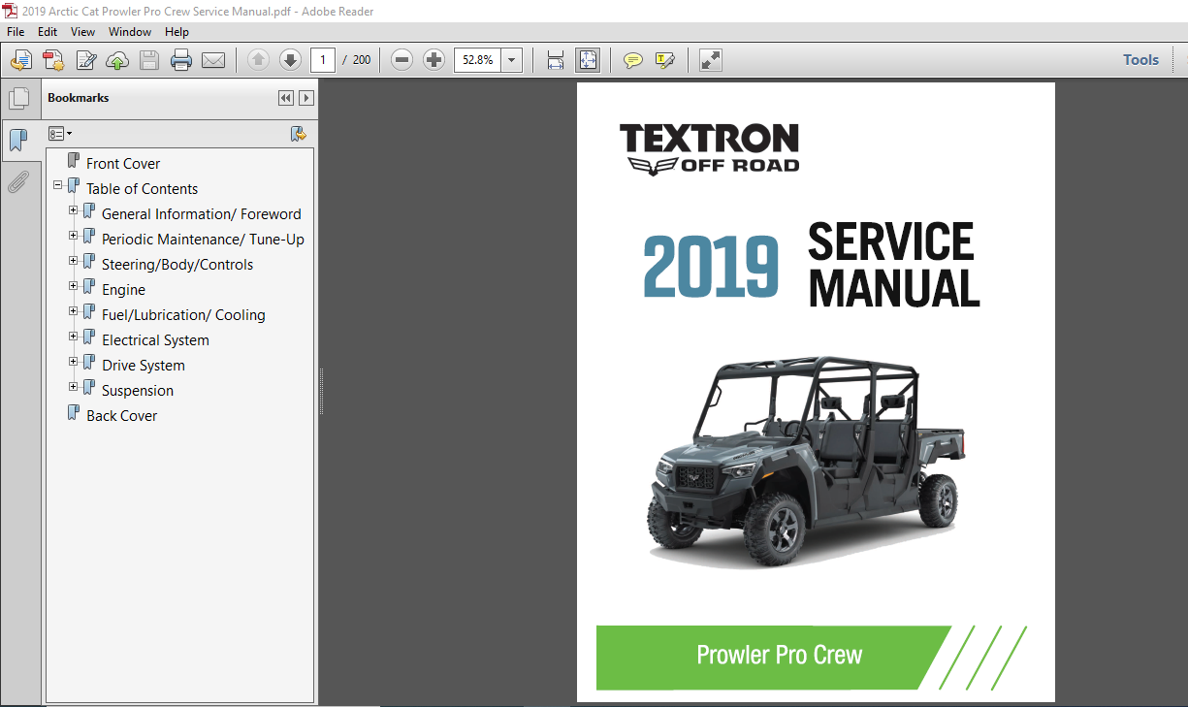The height and width of the screenshot is (707, 1188).
Task: Jump to Suspension section
Action: [138, 391]
